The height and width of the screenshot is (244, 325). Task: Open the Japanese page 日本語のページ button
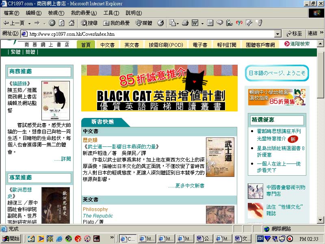(277, 73)
